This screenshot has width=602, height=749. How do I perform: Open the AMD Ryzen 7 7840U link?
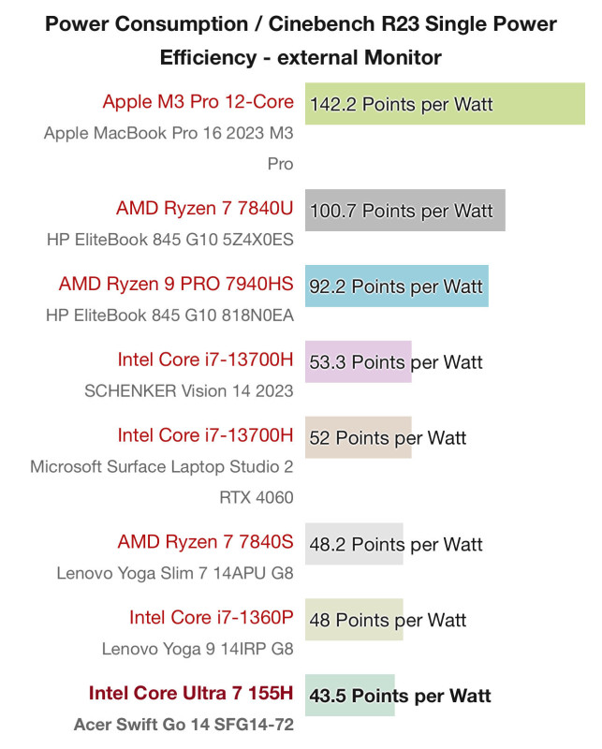point(204,208)
